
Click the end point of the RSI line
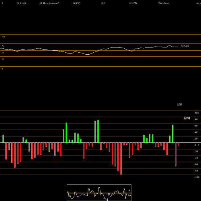tap(178, 47)
